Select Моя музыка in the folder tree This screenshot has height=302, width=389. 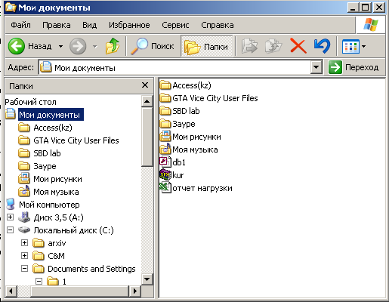(x=56, y=192)
